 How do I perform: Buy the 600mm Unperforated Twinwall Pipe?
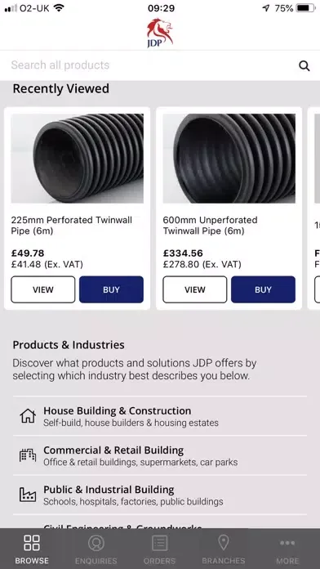pos(263,289)
